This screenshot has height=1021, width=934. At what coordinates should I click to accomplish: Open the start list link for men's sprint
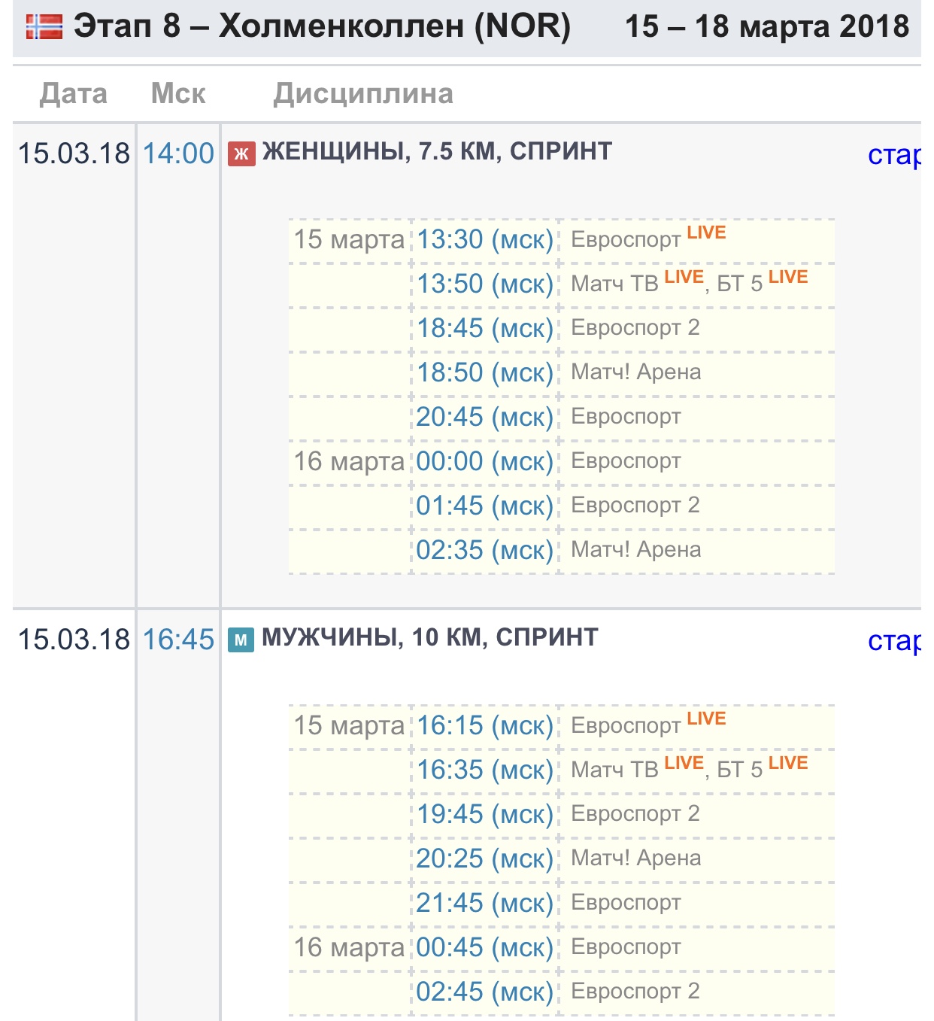click(x=894, y=641)
